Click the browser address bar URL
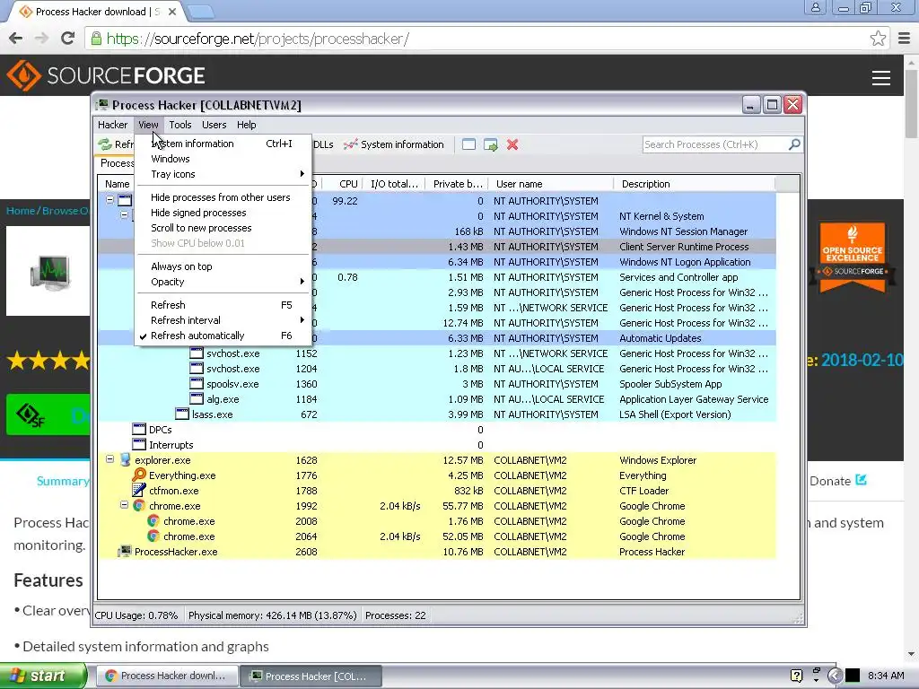The height and width of the screenshot is (689, 919). (258, 39)
